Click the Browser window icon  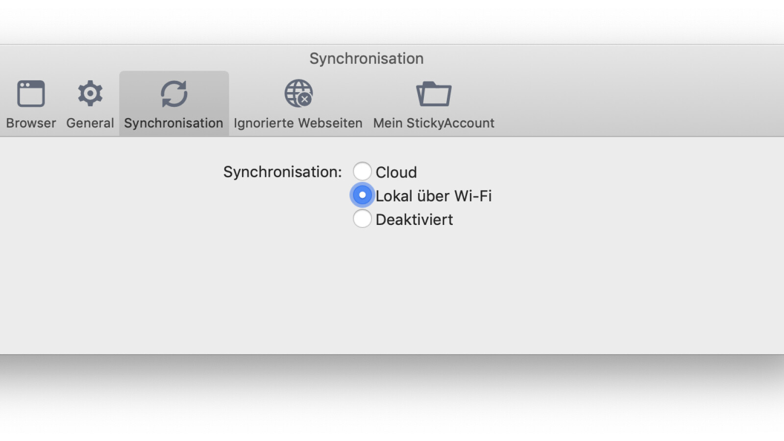[31, 94]
